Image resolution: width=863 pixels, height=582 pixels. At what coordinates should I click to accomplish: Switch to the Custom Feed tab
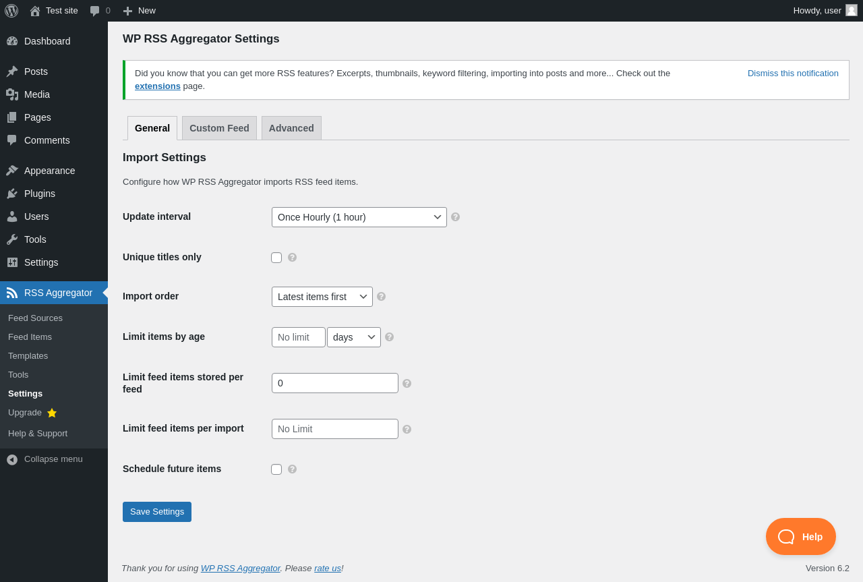[x=219, y=128]
